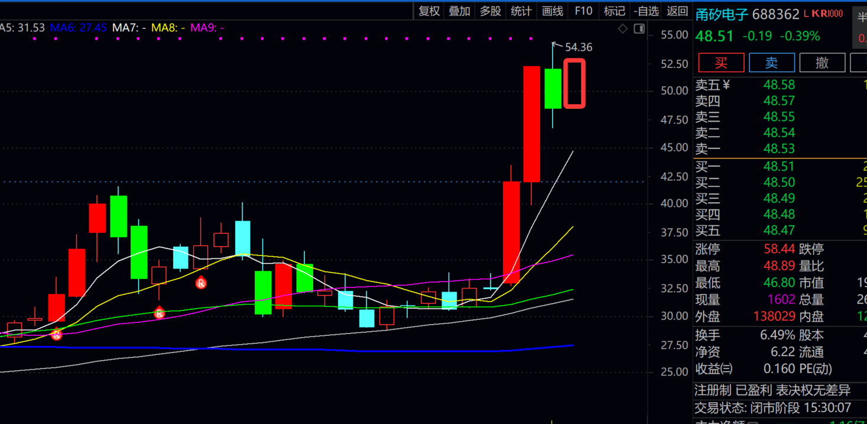Click the hollow red rectangle candle
The height and width of the screenshot is (424, 867).
point(574,83)
